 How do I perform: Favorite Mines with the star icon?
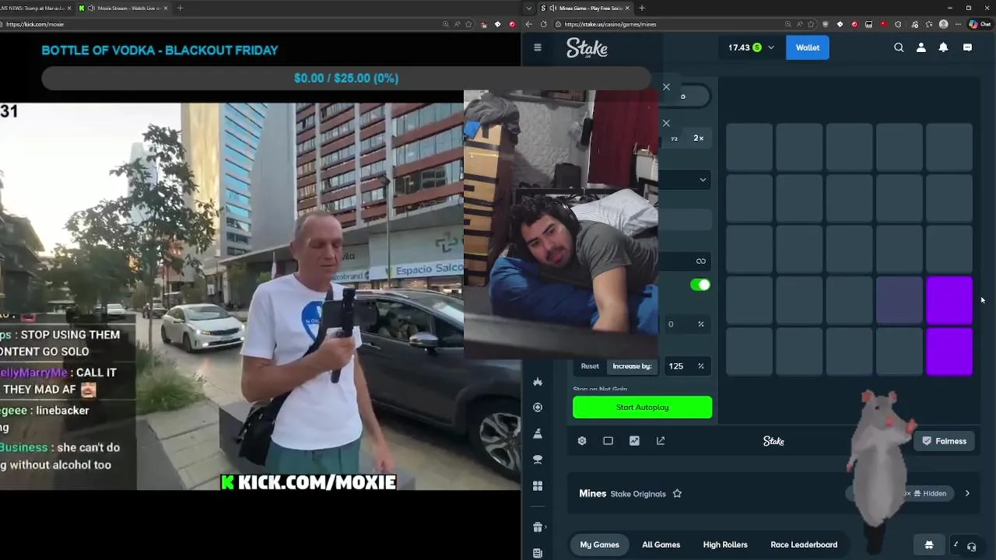(677, 494)
